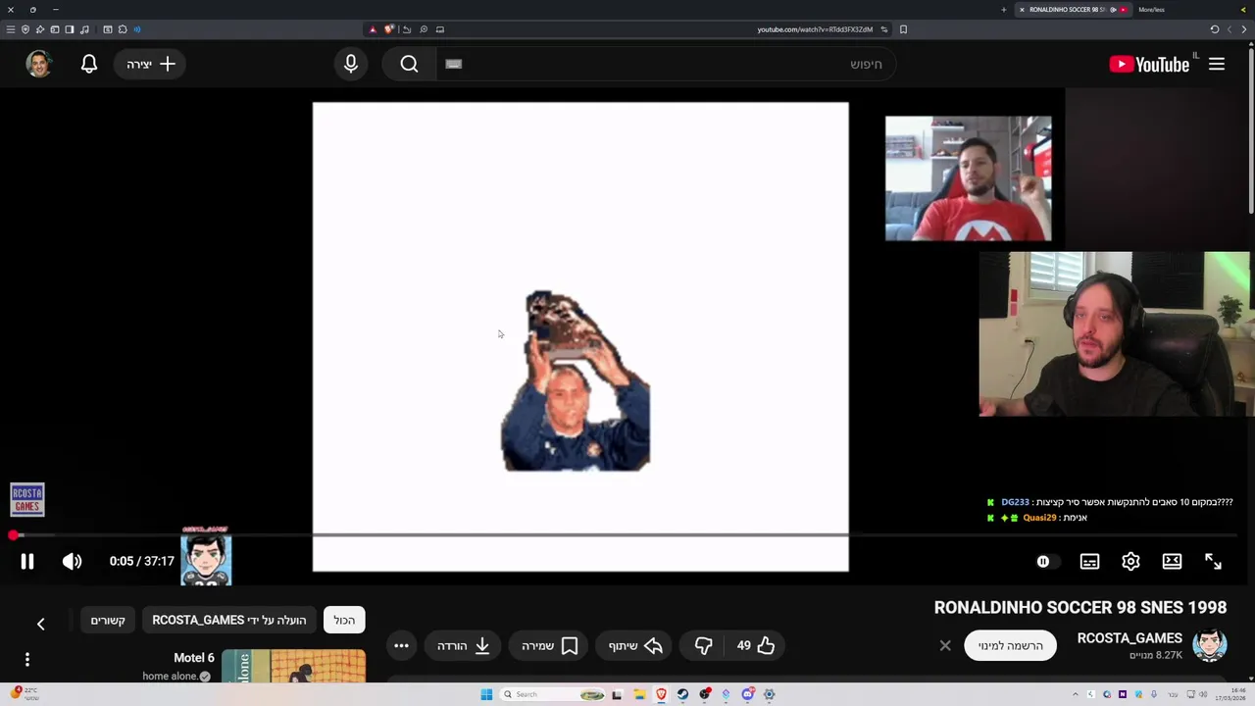Switch to the More/less browser tab
Viewport: 1255px width, 706px height.
click(x=1151, y=10)
